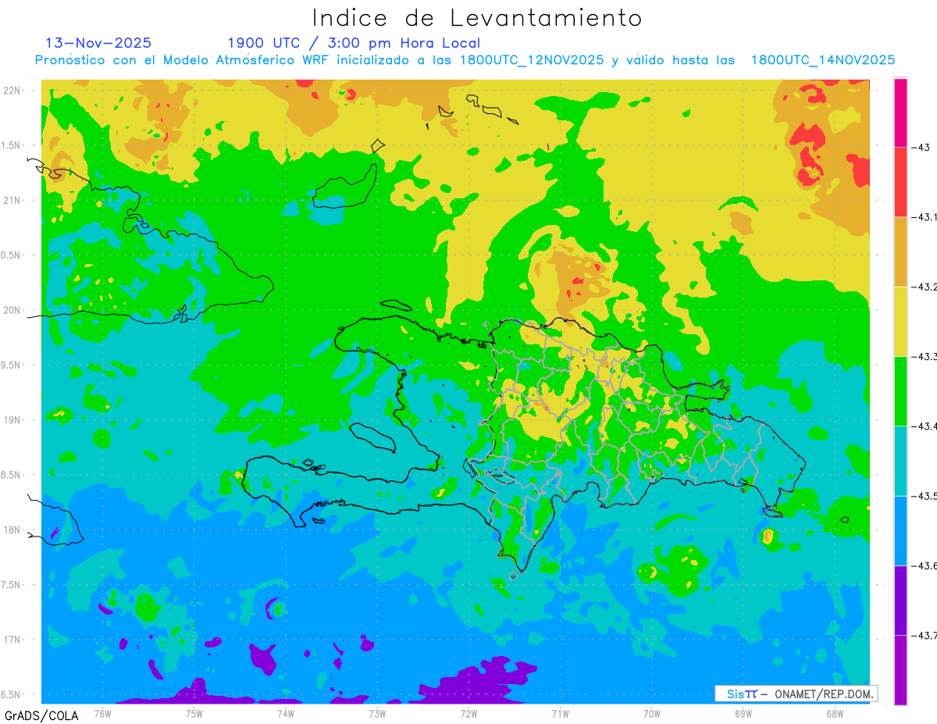
Task: Pick the green segment of the color bar
Action: 901,391
